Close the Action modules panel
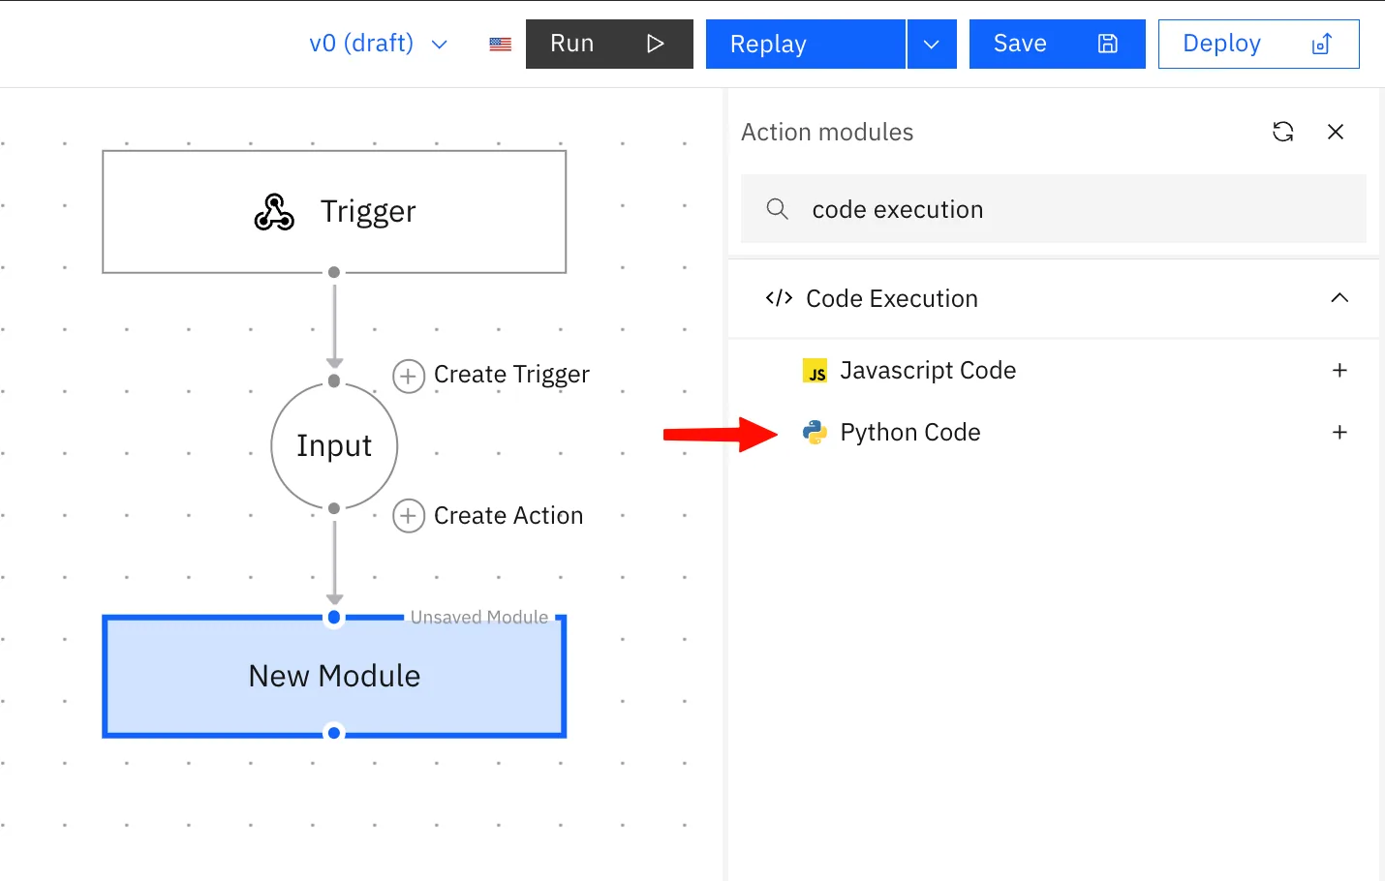This screenshot has width=1385, height=881. click(1336, 132)
